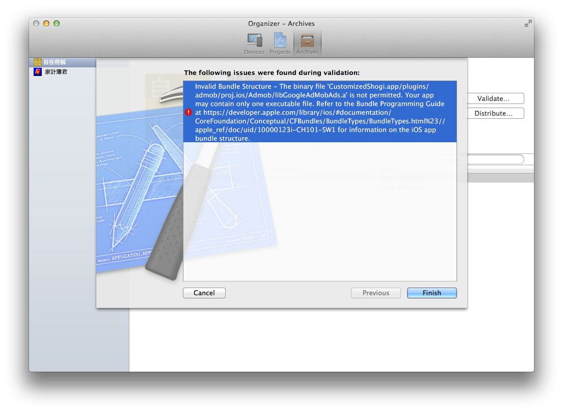Click the yellow minimize window icon

point(46,23)
